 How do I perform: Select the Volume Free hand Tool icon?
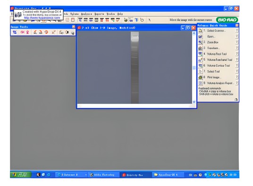point(200,59)
